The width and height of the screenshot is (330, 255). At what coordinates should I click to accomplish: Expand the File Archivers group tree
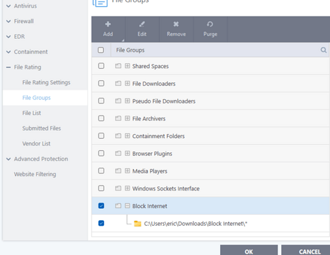coord(128,118)
